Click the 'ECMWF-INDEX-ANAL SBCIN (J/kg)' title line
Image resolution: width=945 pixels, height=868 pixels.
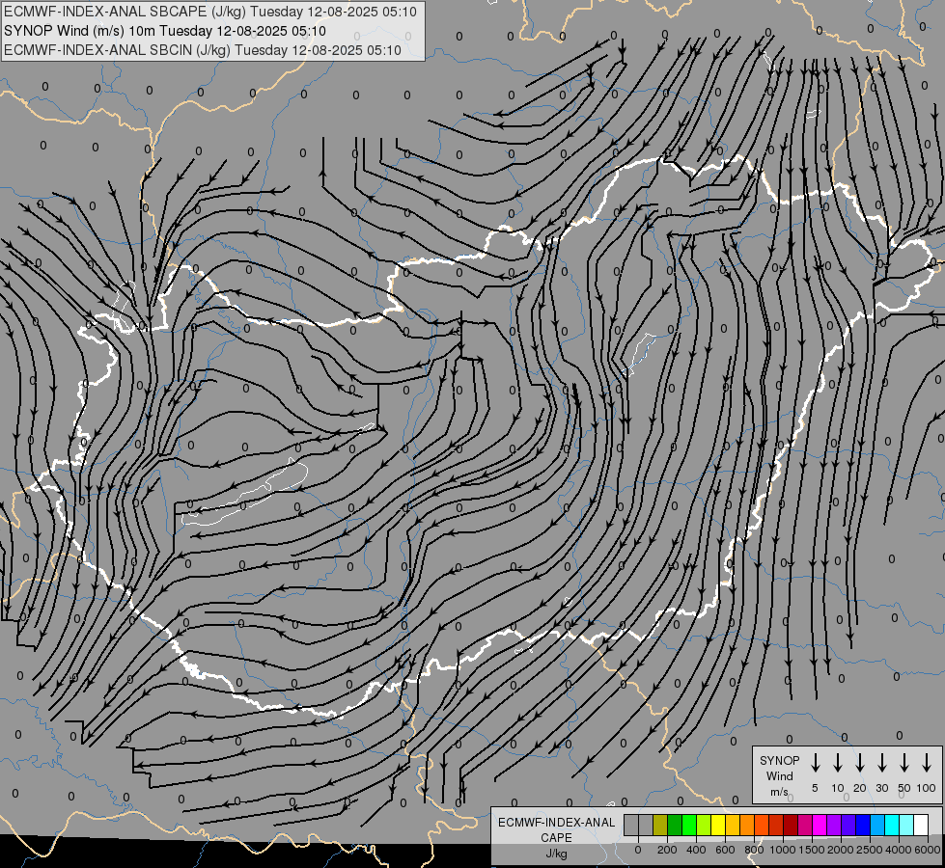tap(203, 50)
